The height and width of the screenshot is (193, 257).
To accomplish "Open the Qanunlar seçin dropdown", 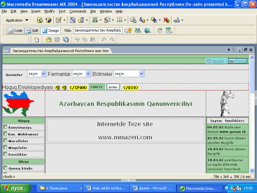I will coord(37,74).
